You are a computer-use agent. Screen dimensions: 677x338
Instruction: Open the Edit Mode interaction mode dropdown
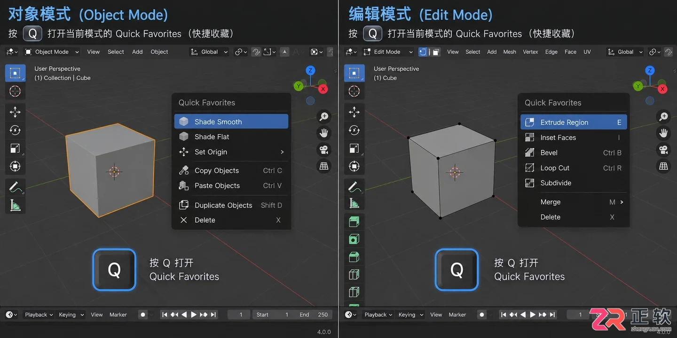click(x=388, y=52)
